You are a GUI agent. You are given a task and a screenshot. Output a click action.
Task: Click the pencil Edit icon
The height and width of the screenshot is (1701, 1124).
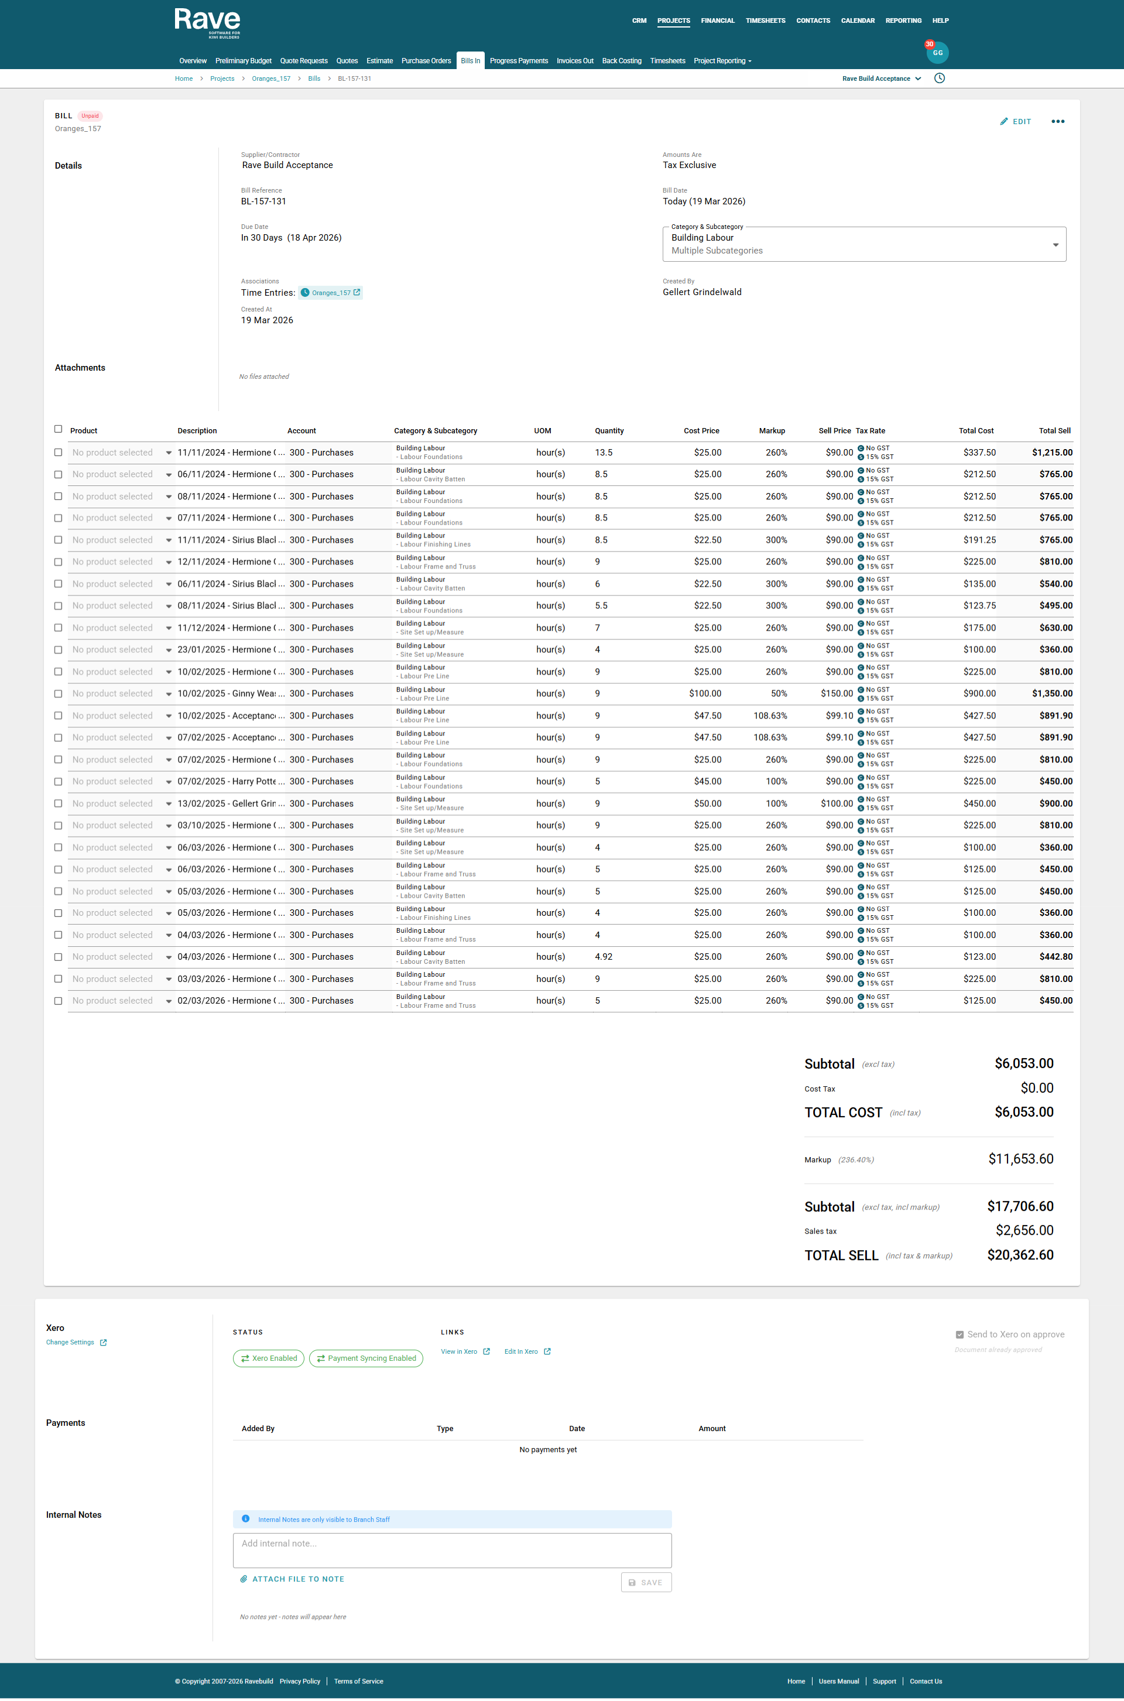point(1003,121)
